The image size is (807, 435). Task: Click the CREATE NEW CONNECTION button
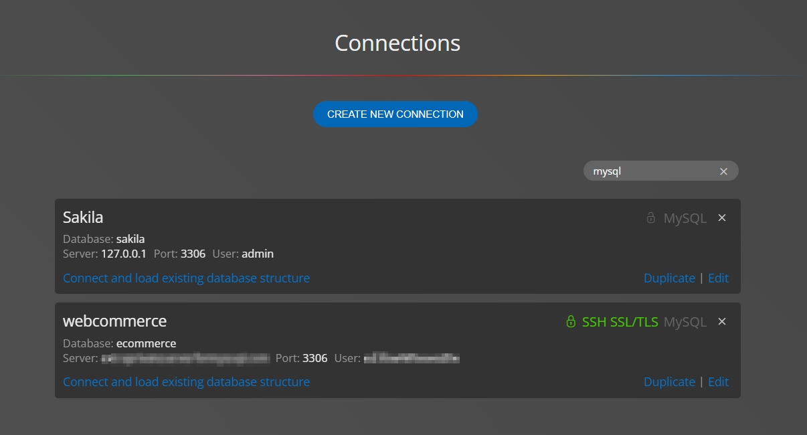pos(395,114)
